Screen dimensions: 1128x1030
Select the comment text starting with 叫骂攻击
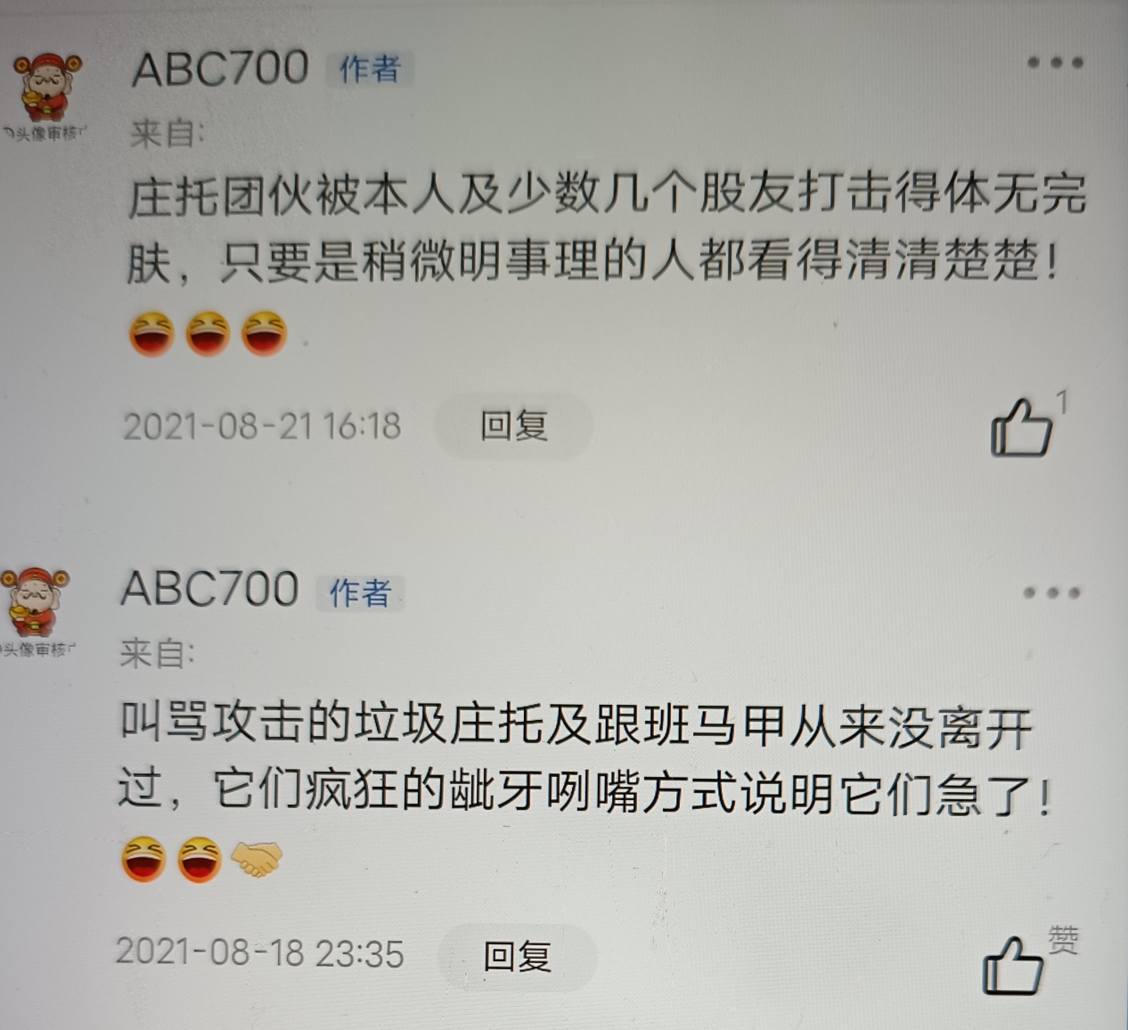coord(586,759)
